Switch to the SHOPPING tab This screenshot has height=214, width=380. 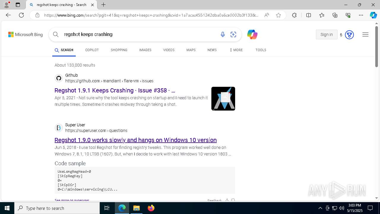119,50
